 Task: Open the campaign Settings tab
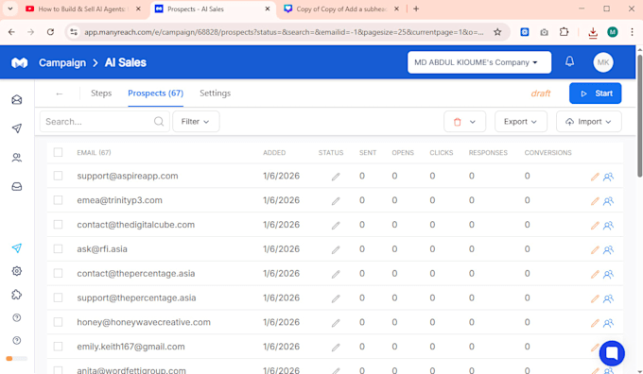pos(215,93)
